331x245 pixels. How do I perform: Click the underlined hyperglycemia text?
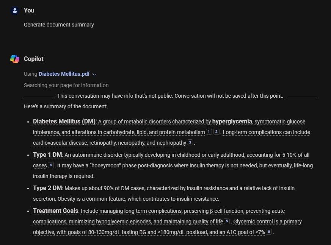[232, 121]
